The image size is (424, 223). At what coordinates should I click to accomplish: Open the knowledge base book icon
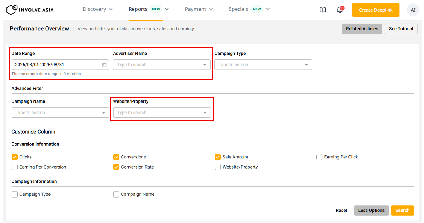tap(322, 10)
